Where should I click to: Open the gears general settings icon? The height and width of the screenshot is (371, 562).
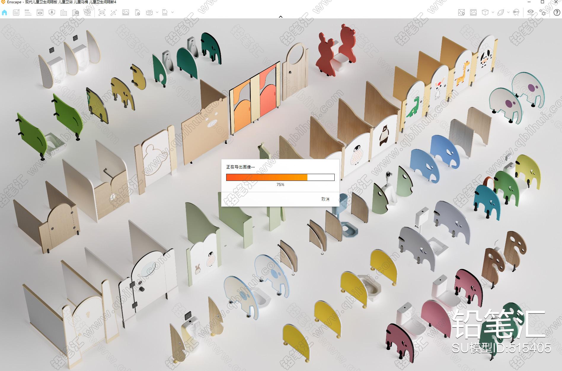pos(542,12)
